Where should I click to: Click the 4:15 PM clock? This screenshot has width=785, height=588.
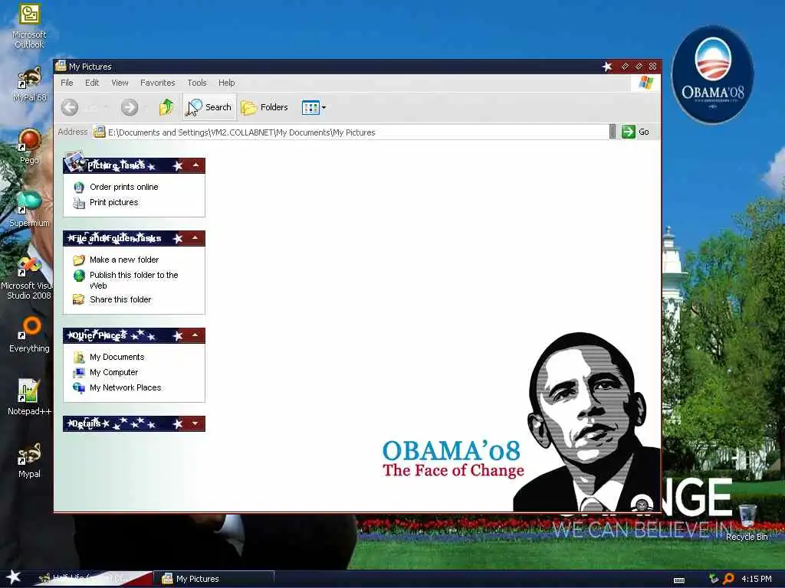tap(757, 579)
